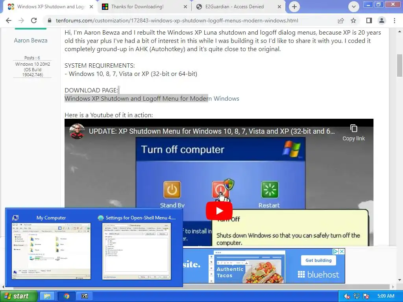Image resolution: width=403 pixels, height=302 pixels.
Task: Switch to E2Guardian Access Denied tab
Action: click(238, 7)
